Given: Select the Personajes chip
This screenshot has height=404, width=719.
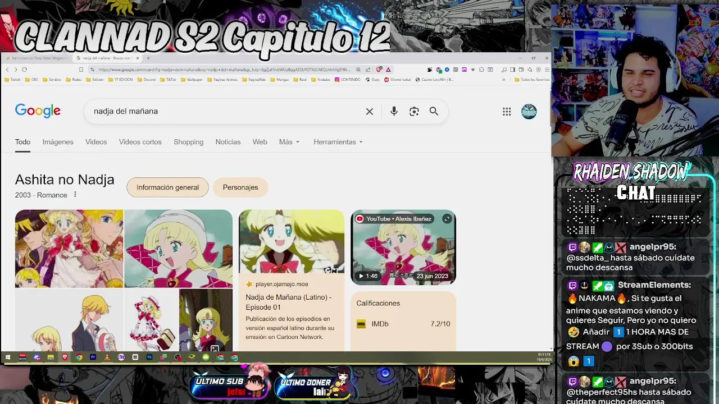Looking at the screenshot, I should coord(240,187).
